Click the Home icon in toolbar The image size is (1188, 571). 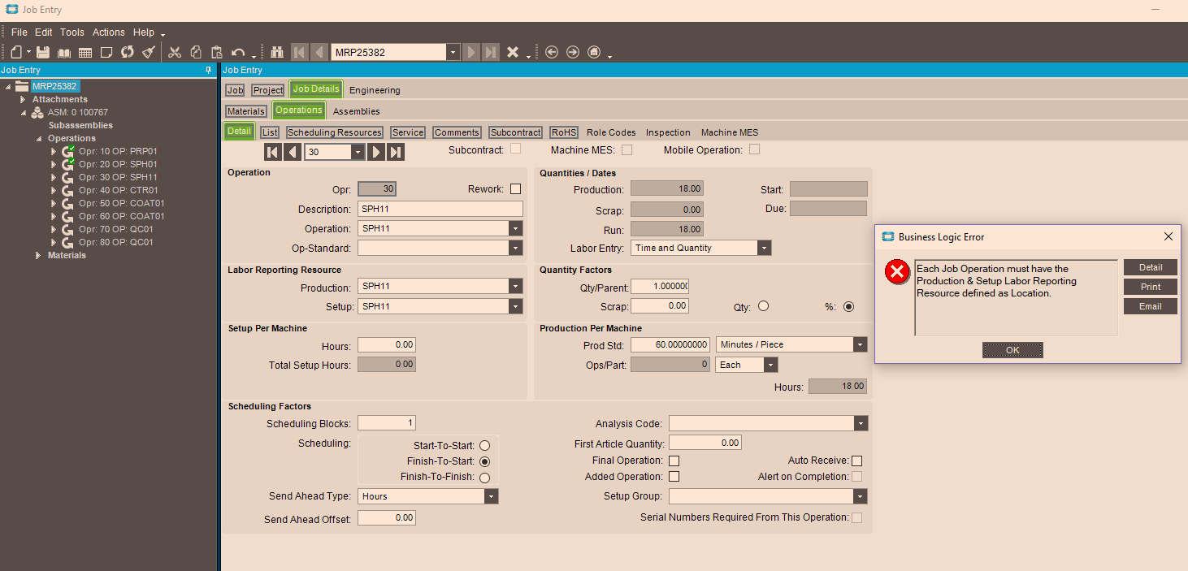click(x=594, y=52)
